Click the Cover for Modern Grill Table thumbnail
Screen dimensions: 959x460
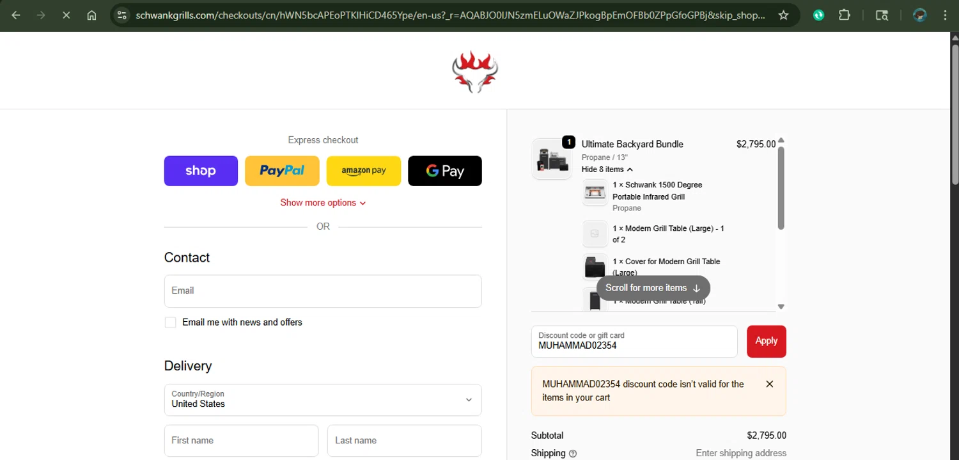tap(595, 267)
